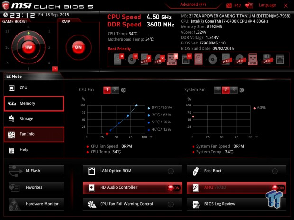Click the Fan icon next to Fan Info

11,134
